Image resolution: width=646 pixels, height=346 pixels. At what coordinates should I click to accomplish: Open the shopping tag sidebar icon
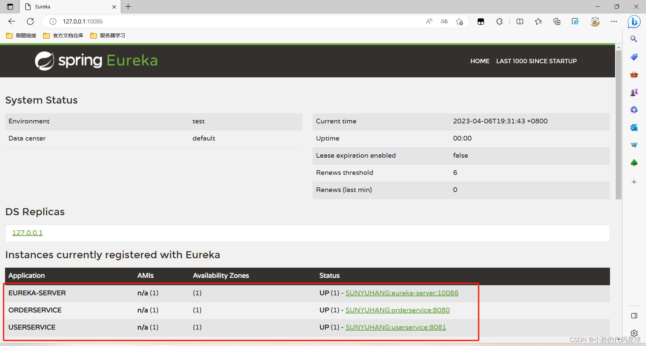click(x=634, y=57)
